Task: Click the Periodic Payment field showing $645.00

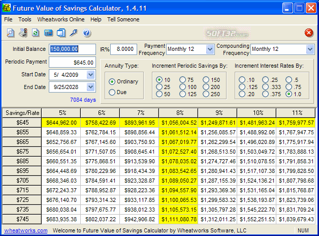Action: coord(72,63)
